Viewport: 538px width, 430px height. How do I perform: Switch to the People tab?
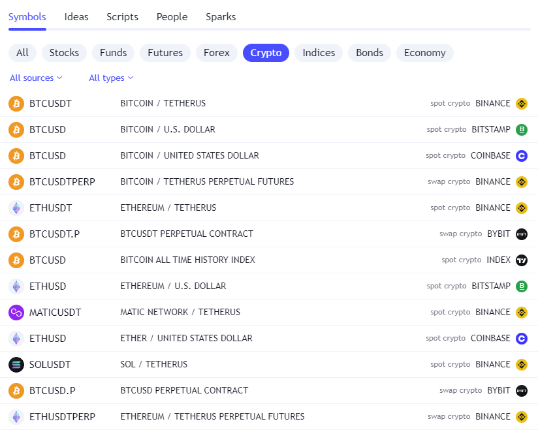pyautogui.click(x=172, y=17)
